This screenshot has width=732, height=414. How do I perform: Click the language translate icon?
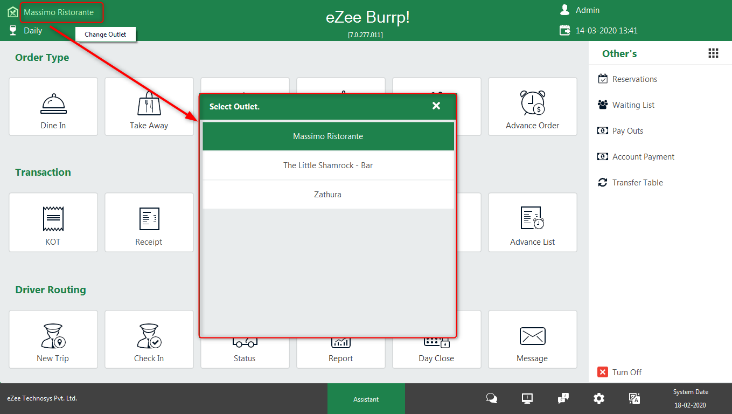[635, 398]
